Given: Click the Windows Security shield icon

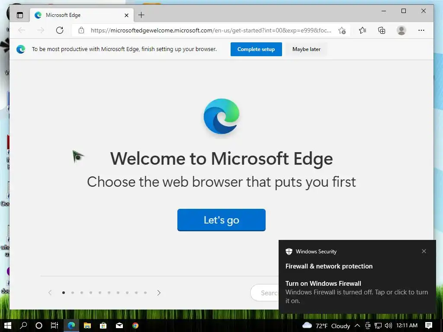Looking at the screenshot, I should click(289, 251).
